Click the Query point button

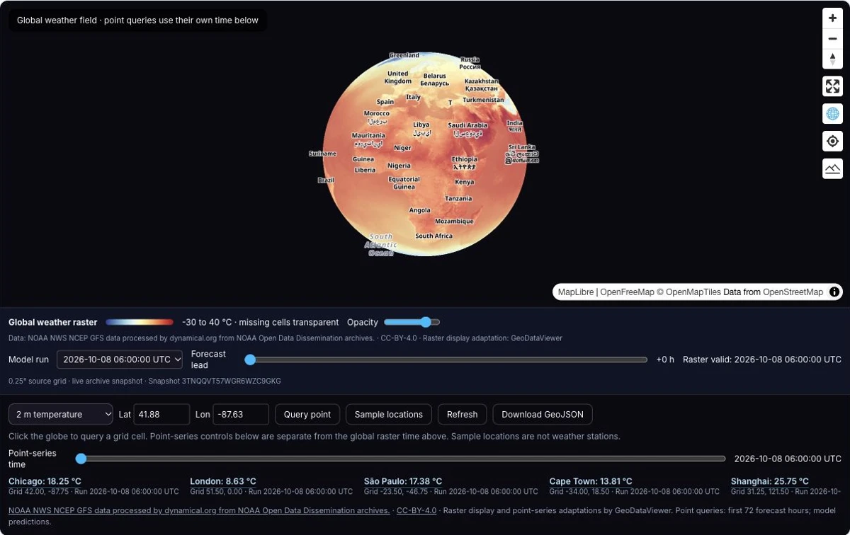point(307,414)
